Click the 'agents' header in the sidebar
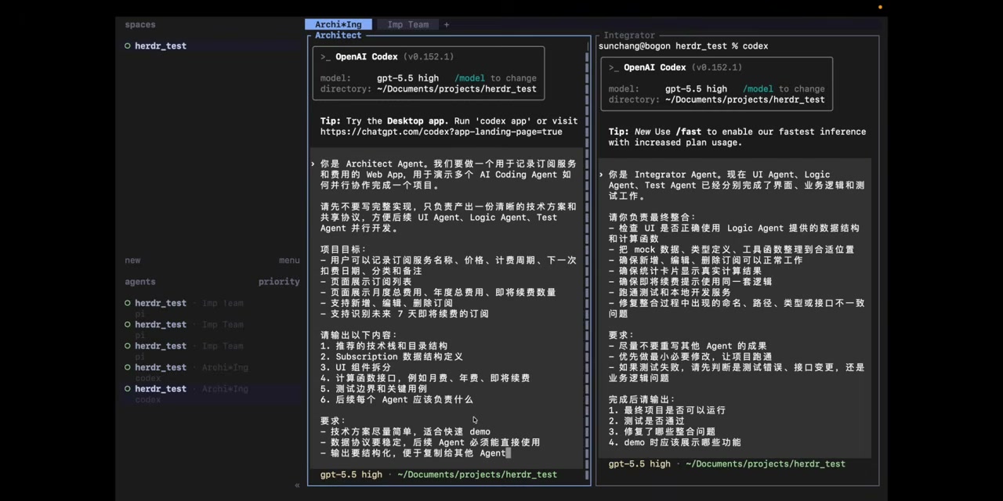Screen dimensions: 1003x501 (140, 282)
